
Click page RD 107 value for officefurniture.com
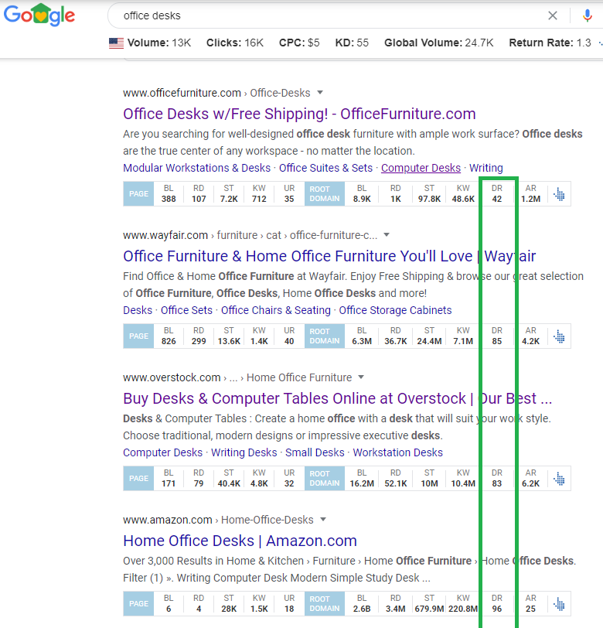(x=199, y=199)
